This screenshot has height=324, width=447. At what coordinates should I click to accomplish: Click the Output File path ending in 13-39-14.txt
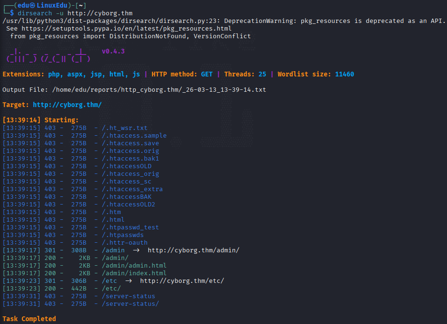coord(159,90)
